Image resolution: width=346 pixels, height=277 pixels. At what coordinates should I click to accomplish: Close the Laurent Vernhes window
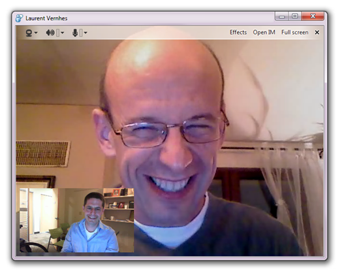tap(313, 16)
